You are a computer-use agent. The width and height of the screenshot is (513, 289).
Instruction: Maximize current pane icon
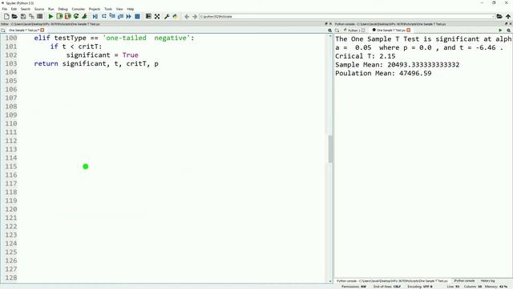tap(148, 16)
